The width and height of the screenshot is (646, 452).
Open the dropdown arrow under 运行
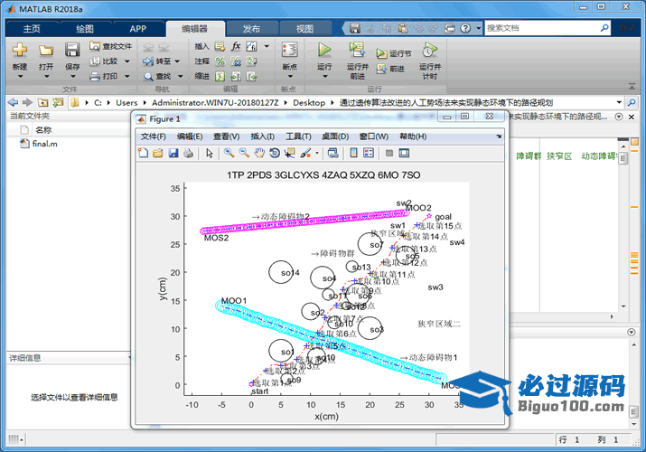tap(324, 76)
